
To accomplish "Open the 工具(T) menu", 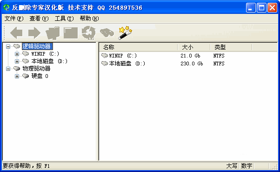I will coord(64,19).
